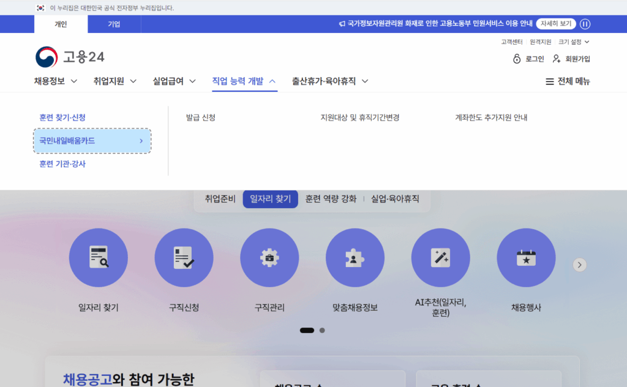627x387 pixels.
Task: Open the 채용행사 calendar icon
Action: [x=525, y=257]
